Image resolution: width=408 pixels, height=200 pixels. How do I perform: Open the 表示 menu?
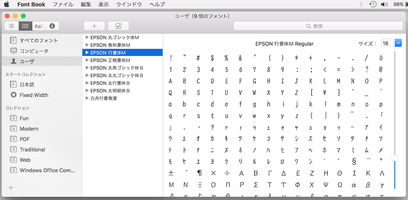click(104, 4)
